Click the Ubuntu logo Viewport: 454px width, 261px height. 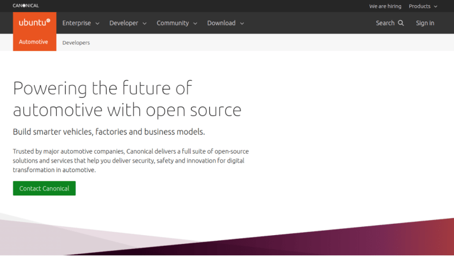pyautogui.click(x=35, y=23)
